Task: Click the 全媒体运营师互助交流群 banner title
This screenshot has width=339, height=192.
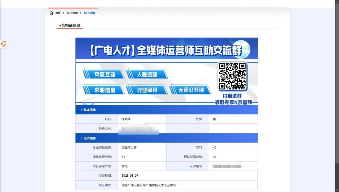Action: [166, 50]
